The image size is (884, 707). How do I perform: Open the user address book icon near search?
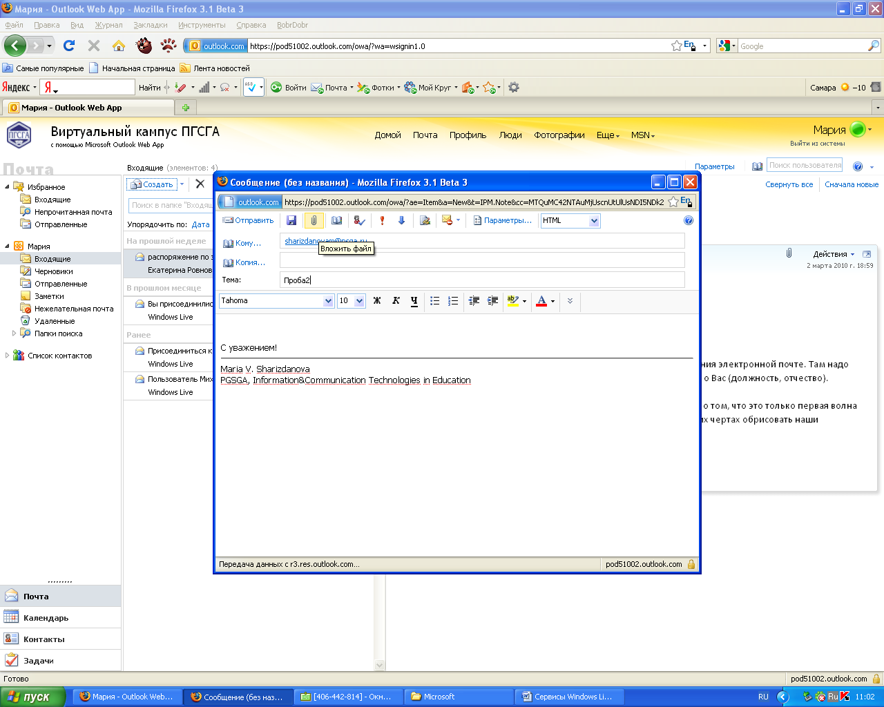[x=758, y=166]
